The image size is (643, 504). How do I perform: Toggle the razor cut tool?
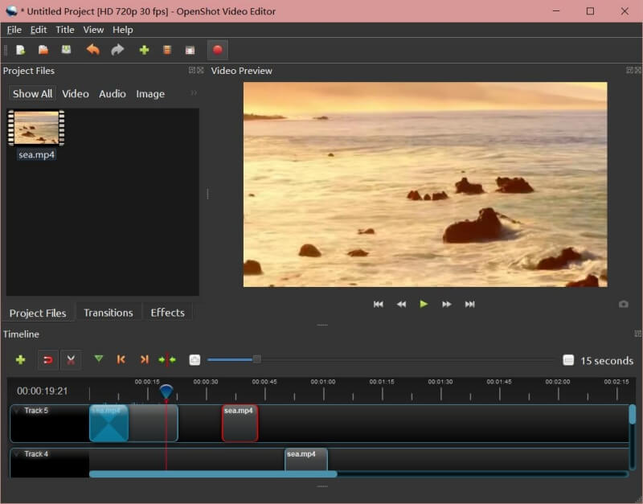tap(71, 360)
